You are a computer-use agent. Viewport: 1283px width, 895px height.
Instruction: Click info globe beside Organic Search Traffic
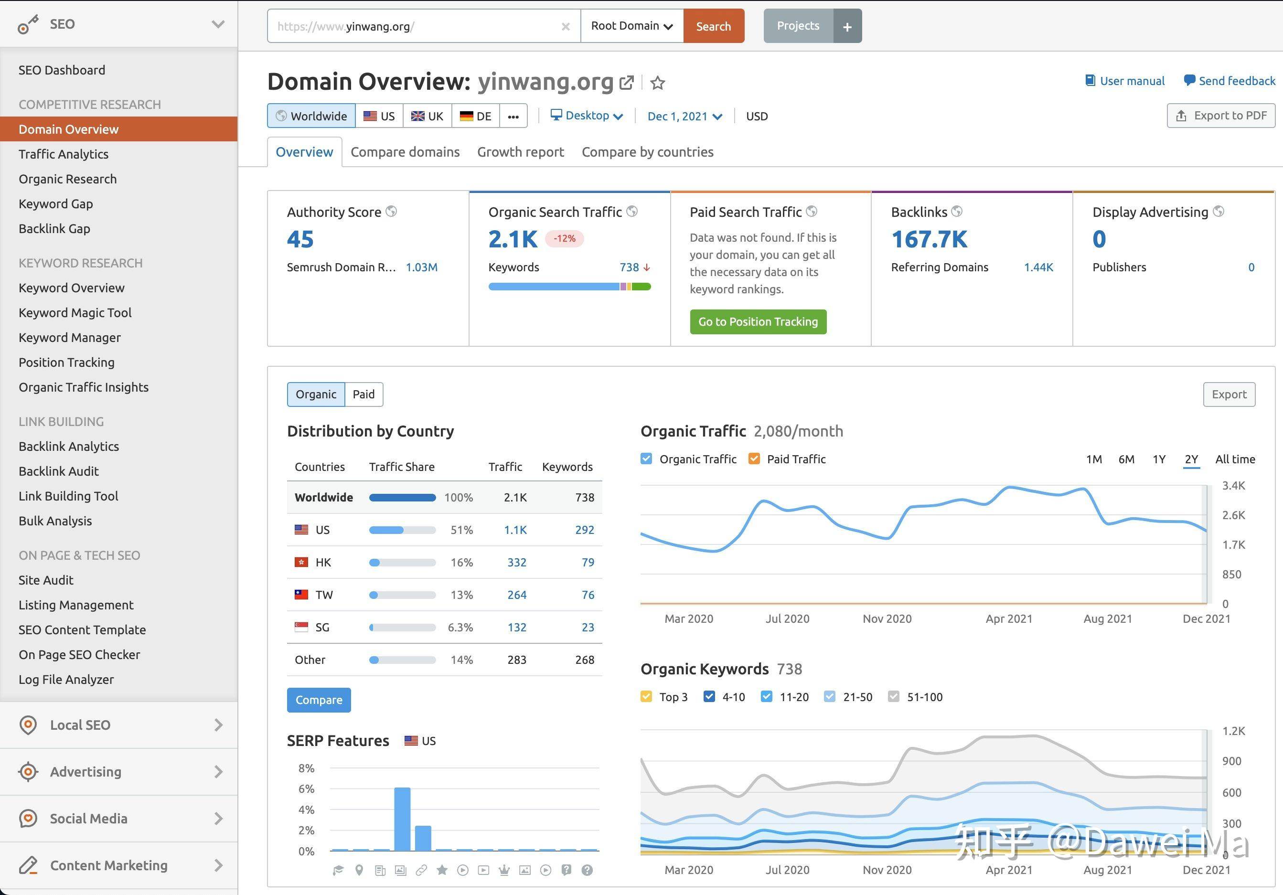tap(632, 211)
